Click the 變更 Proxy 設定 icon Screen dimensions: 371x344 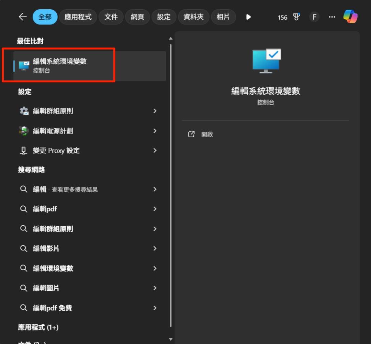coord(24,150)
